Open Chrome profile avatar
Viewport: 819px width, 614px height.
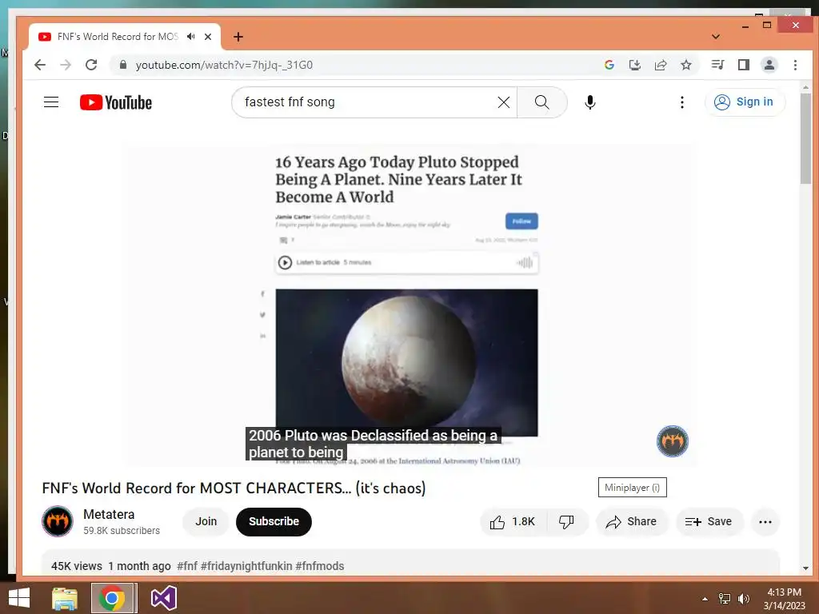click(769, 65)
